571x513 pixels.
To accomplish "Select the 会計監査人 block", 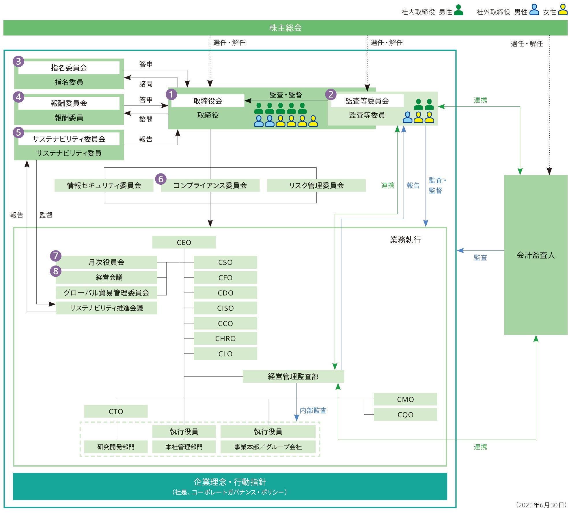I will pos(535,255).
